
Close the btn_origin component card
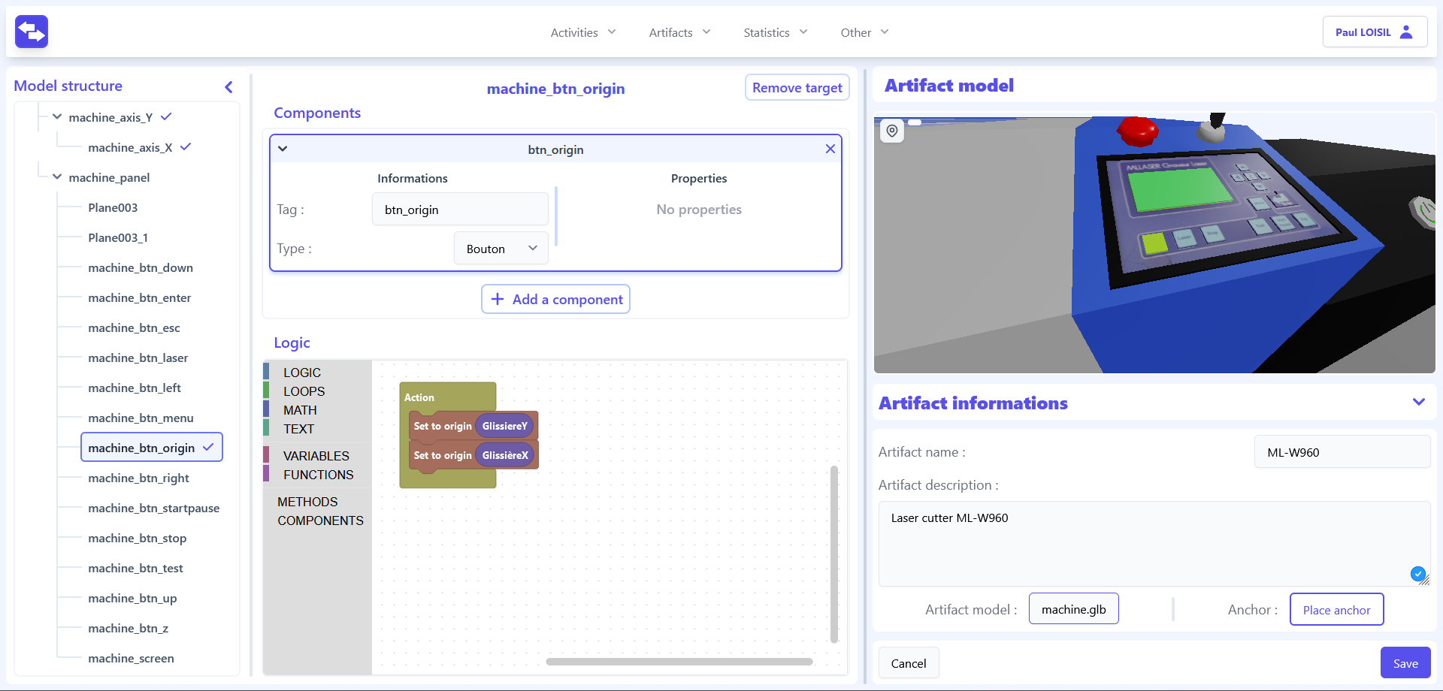[x=830, y=149]
